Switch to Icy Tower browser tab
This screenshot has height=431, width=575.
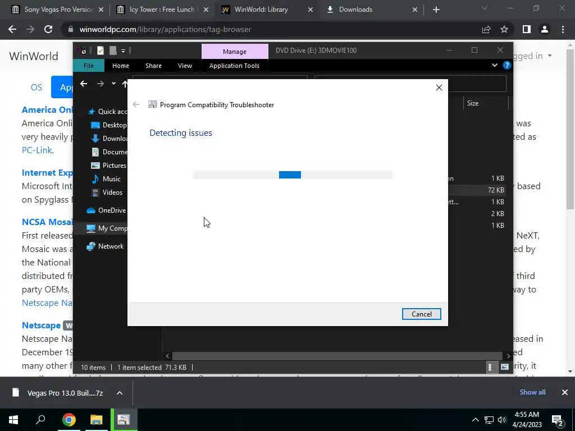pyautogui.click(x=162, y=10)
